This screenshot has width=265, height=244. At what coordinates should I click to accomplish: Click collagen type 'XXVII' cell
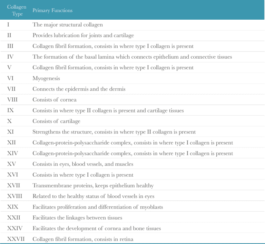tap(16, 239)
